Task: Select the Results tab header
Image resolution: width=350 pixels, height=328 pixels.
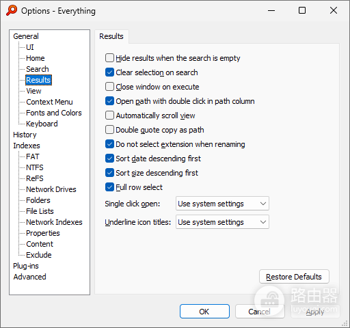Action: [x=111, y=36]
